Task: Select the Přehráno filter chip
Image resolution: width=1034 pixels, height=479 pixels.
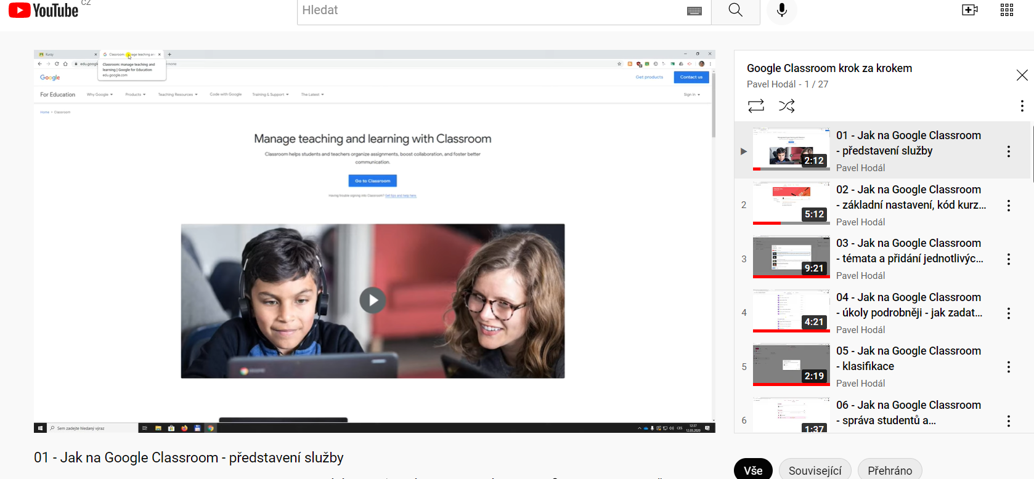Action: click(x=889, y=470)
